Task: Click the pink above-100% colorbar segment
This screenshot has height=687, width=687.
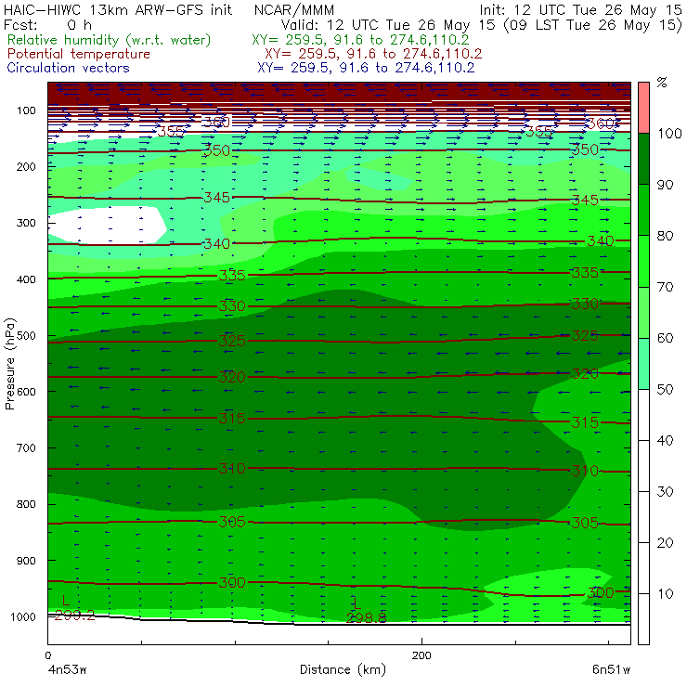Action: click(x=643, y=108)
